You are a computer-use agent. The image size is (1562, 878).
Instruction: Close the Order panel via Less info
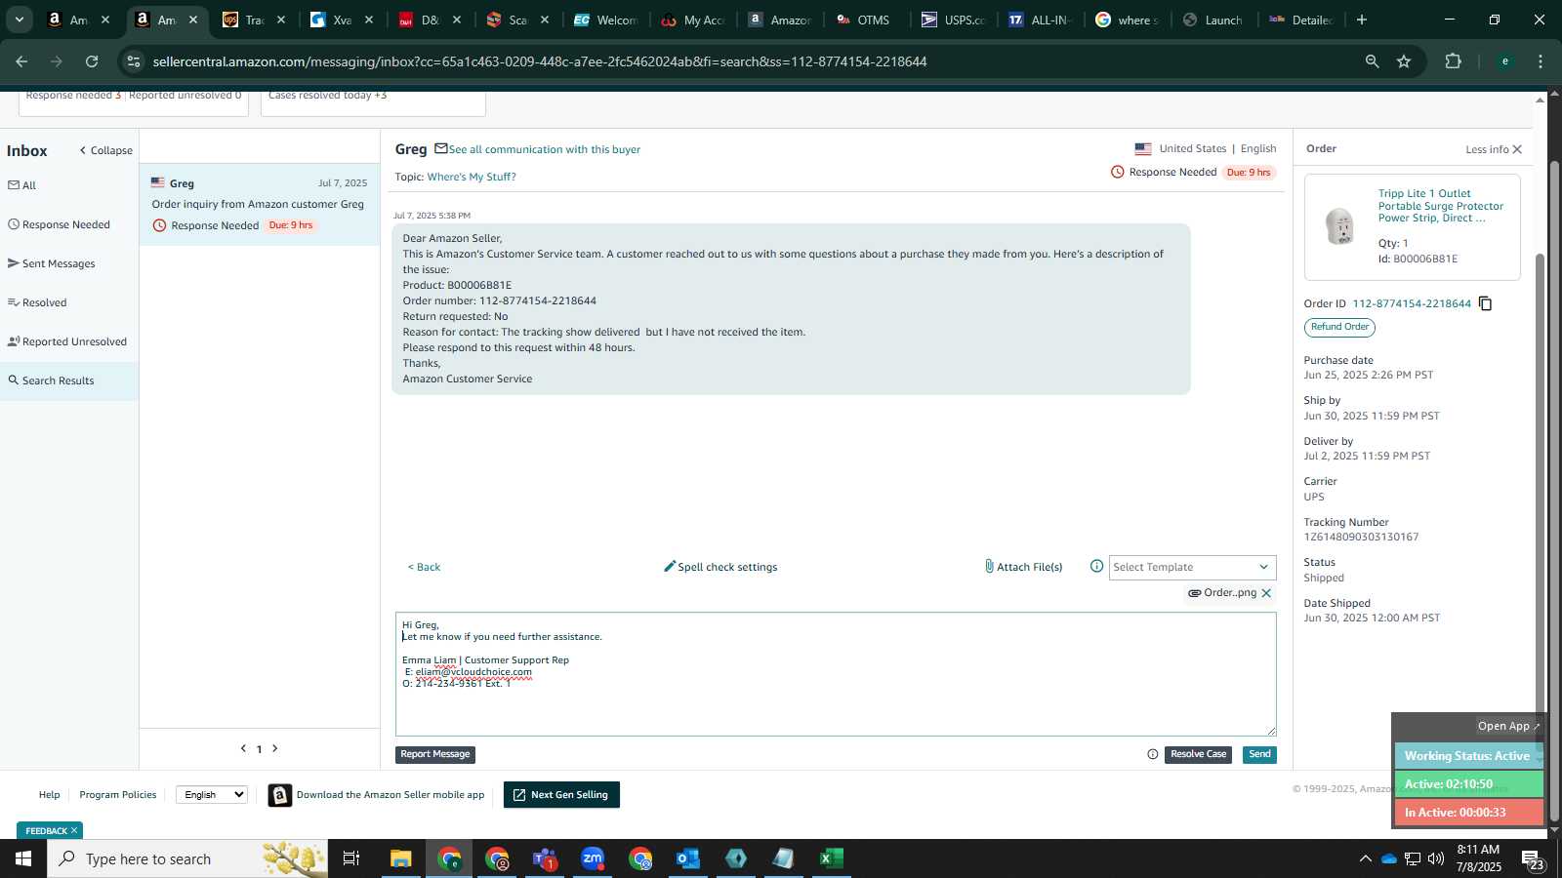(1494, 149)
